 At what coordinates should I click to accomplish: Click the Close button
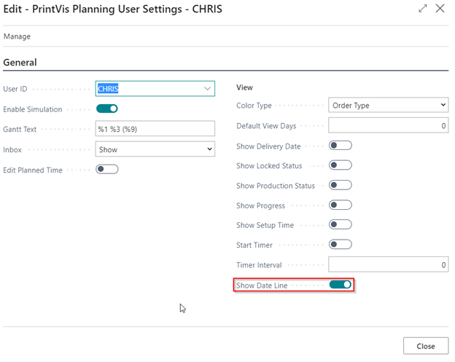(426, 346)
